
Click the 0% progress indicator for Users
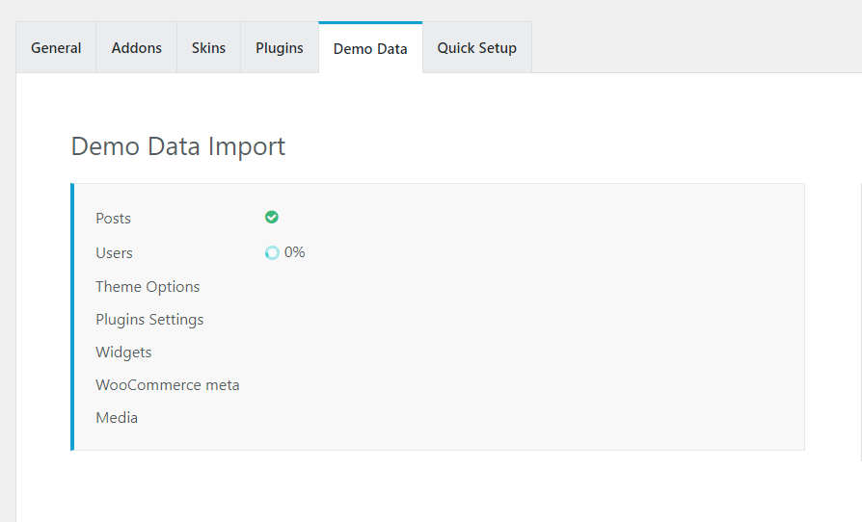coord(295,252)
